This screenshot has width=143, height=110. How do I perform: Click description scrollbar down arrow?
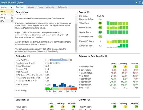[76, 52]
